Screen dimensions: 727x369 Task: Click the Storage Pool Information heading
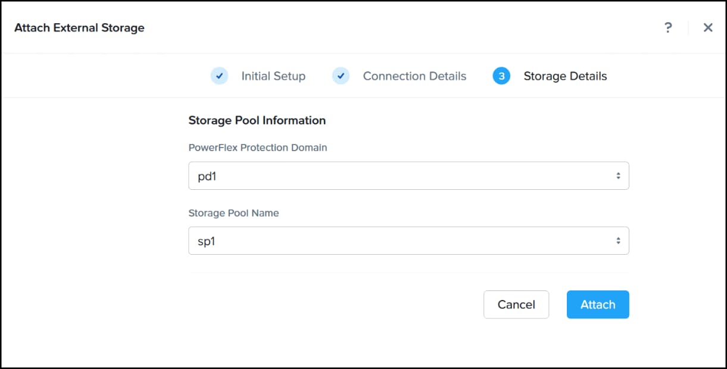click(x=257, y=120)
